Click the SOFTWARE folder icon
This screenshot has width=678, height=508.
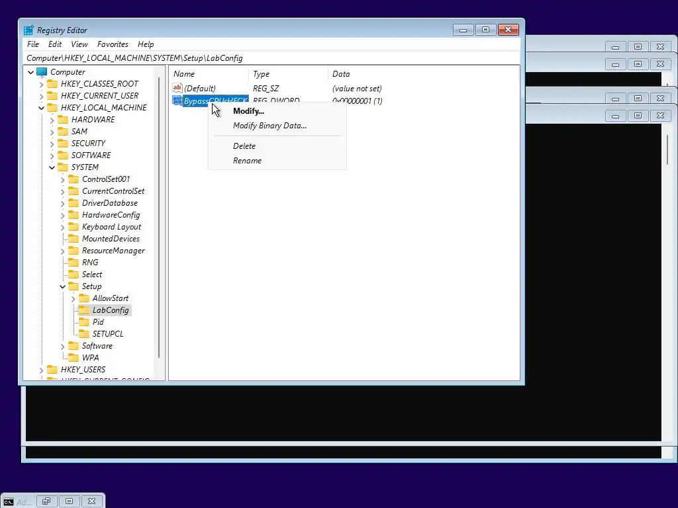coord(63,155)
